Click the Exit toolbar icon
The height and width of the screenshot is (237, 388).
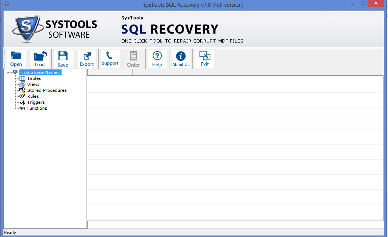pos(205,56)
